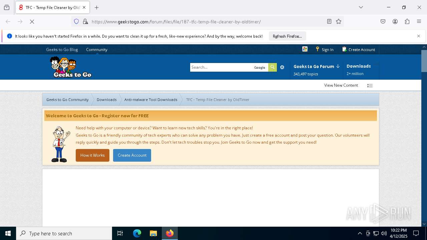Open the clock showing 10:22 PM
The height and width of the screenshot is (240, 427).
coord(399,233)
